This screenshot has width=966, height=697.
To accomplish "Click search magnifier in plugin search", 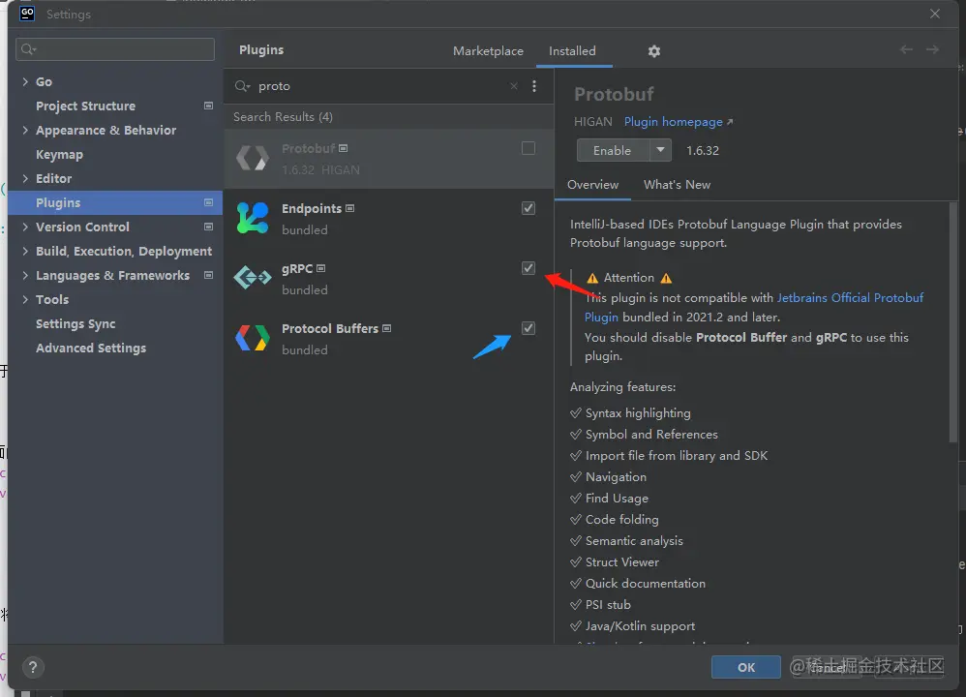I will 242,86.
